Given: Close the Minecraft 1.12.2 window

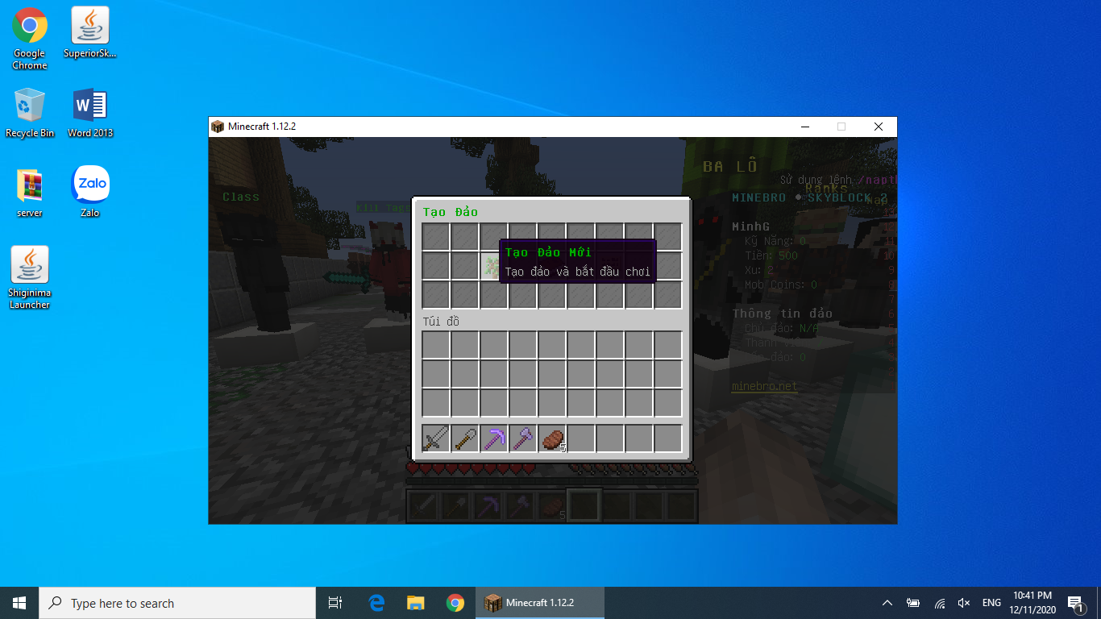Looking at the screenshot, I should coord(879,127).
